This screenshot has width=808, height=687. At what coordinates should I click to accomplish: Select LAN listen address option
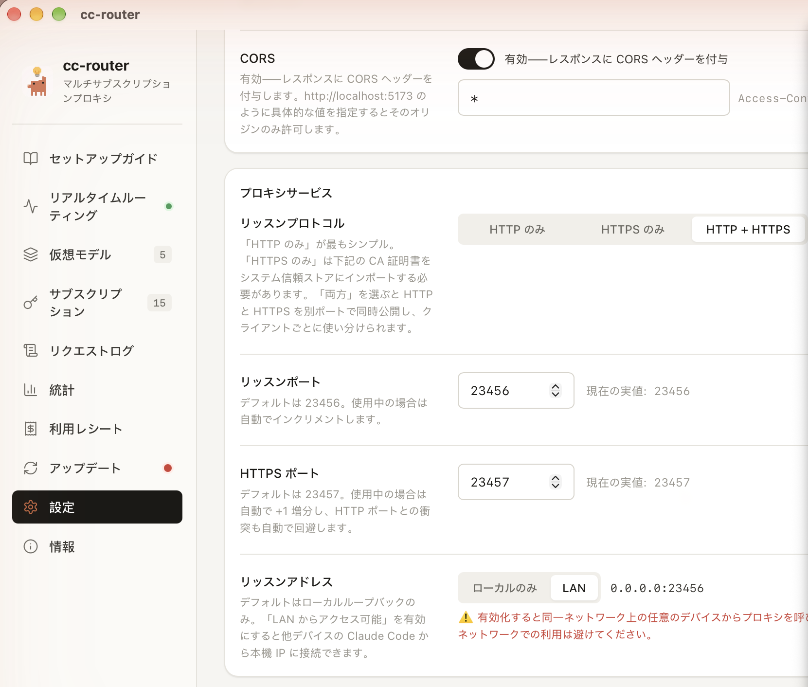tap(574, 588)
